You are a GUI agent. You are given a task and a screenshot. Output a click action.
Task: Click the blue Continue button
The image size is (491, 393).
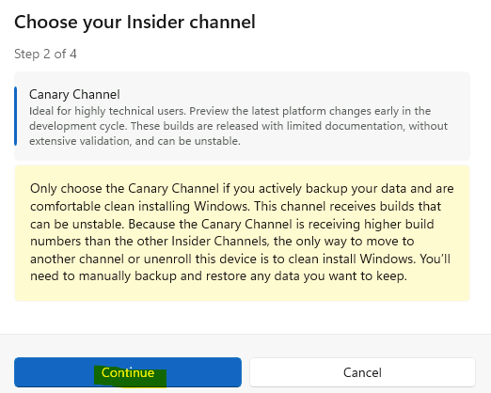[x=128, y=372]
